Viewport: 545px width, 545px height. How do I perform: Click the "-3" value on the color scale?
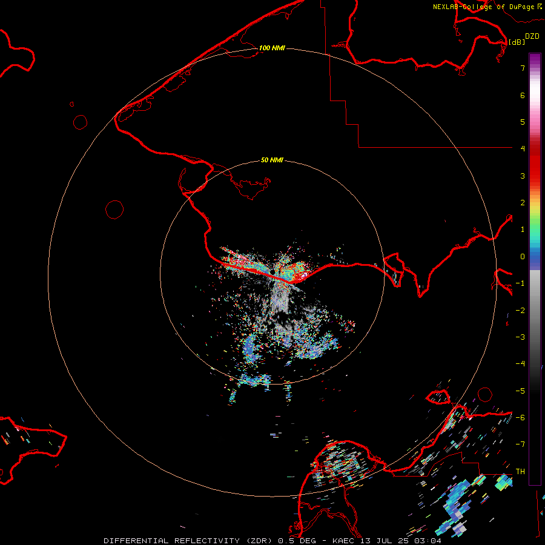click(x=520, y=337)
